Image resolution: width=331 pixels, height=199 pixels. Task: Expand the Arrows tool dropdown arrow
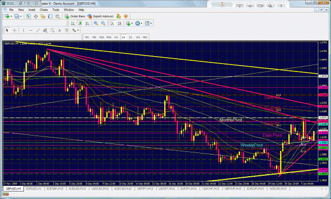click(78, 31)
